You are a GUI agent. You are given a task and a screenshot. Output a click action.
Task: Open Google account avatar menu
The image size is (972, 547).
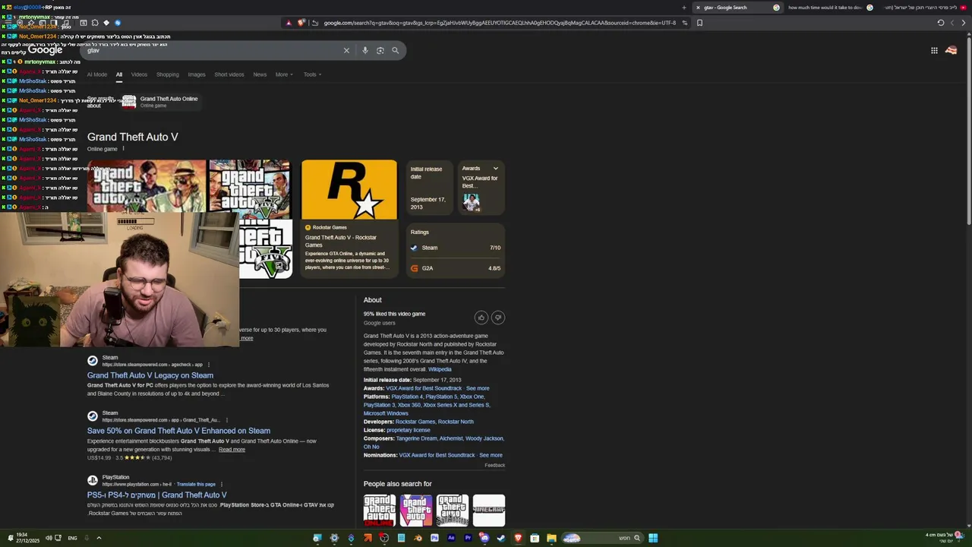click(951, 50)
